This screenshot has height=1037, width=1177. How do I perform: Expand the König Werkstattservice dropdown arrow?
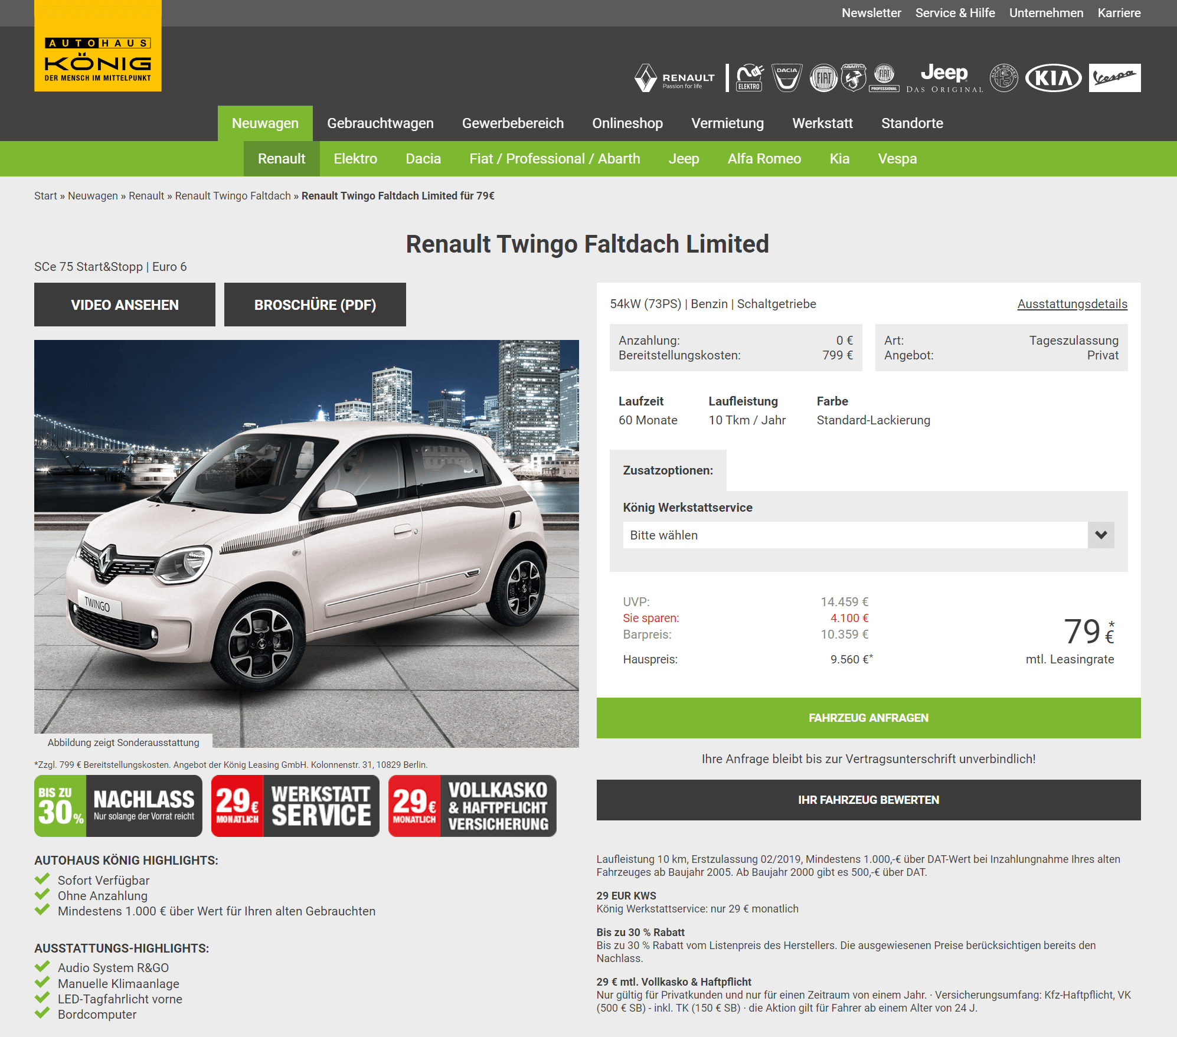click(x=1101, y=535)
